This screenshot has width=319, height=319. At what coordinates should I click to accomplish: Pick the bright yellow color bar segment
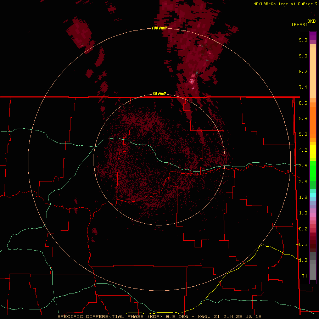tap(313, 152)
